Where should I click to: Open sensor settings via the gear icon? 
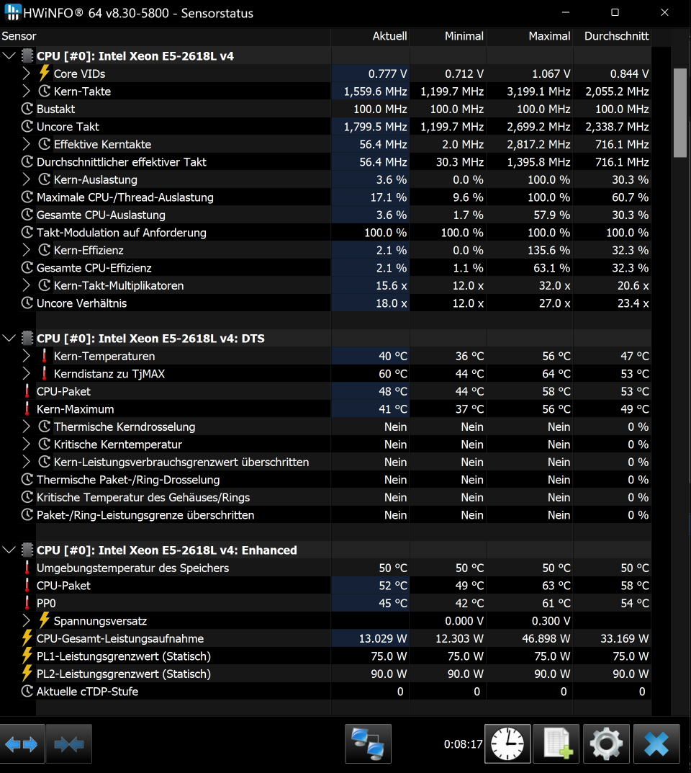point(606,744)
